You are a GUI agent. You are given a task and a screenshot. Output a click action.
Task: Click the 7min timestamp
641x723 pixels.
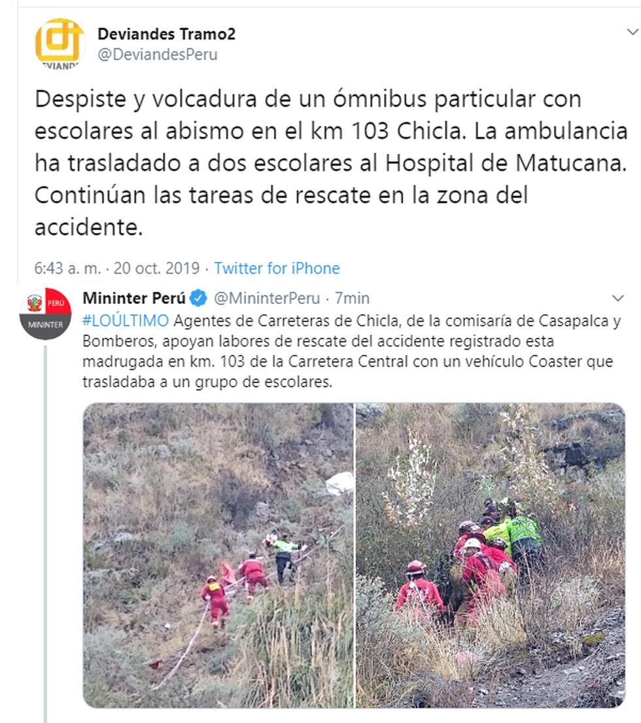[x=352, y=299]
